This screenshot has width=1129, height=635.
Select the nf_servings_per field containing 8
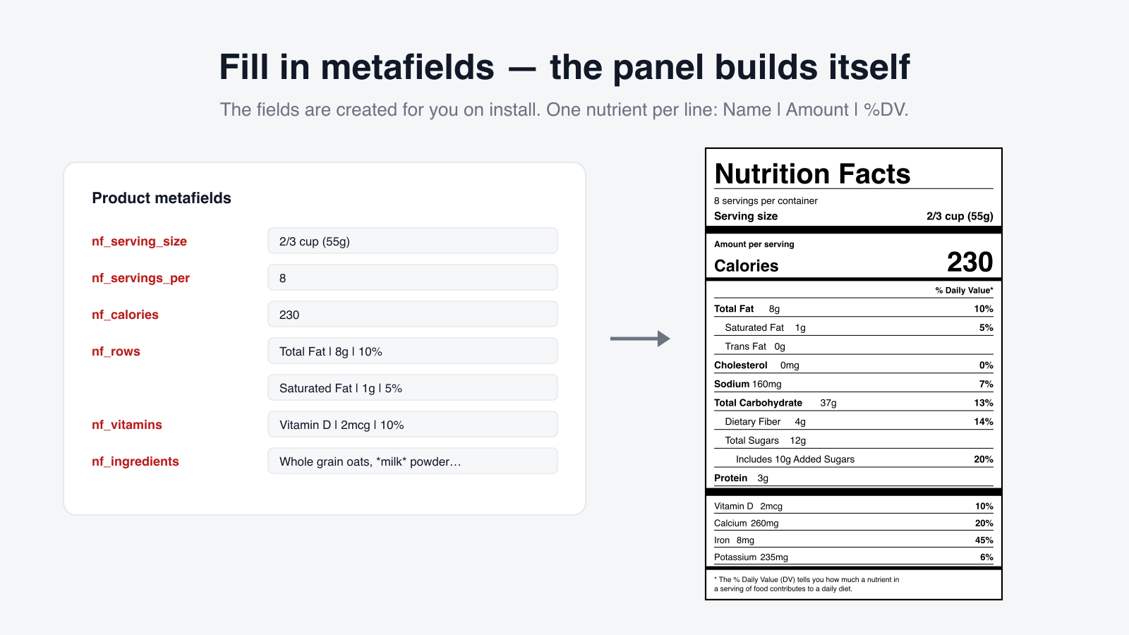413,277
